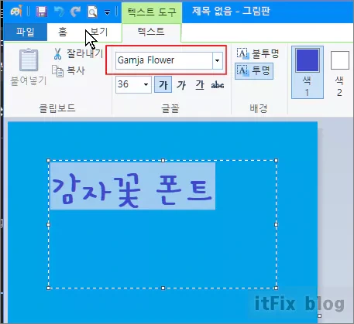Save the drawing with the floppy disk icon
This screenshot has width=354, height=324.
[x=41, y=12]
